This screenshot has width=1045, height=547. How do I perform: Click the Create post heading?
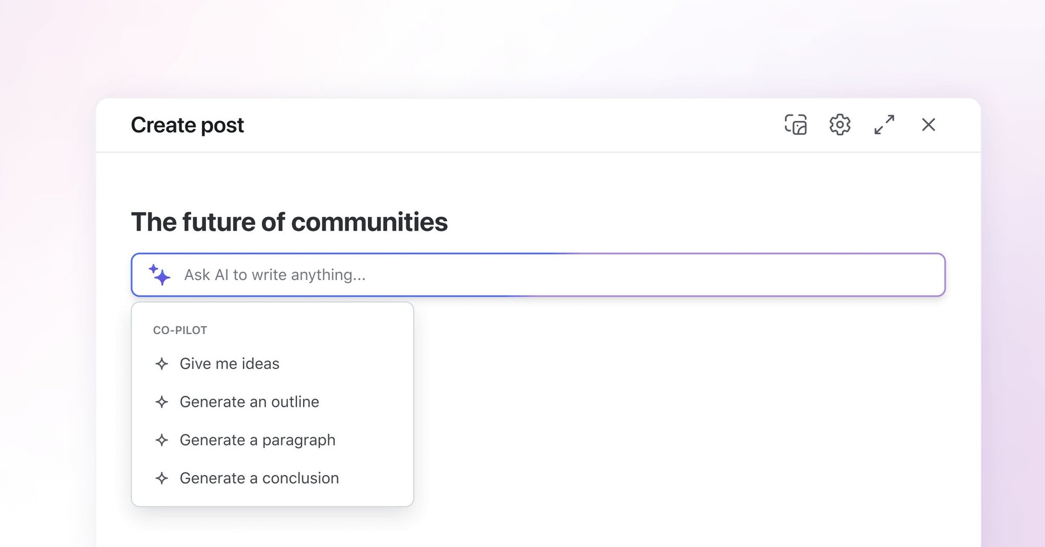pyautogui.click(x=187, y=125)
